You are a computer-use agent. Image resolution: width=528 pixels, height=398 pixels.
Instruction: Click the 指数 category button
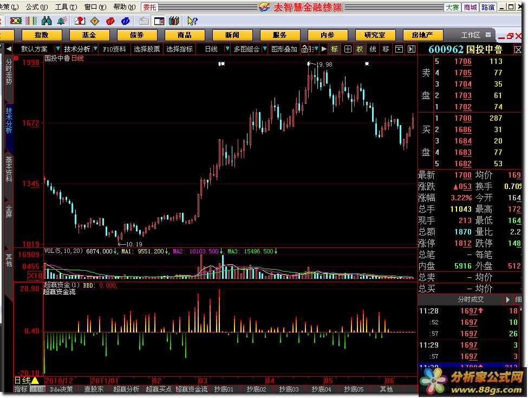[x=41, y=35]
